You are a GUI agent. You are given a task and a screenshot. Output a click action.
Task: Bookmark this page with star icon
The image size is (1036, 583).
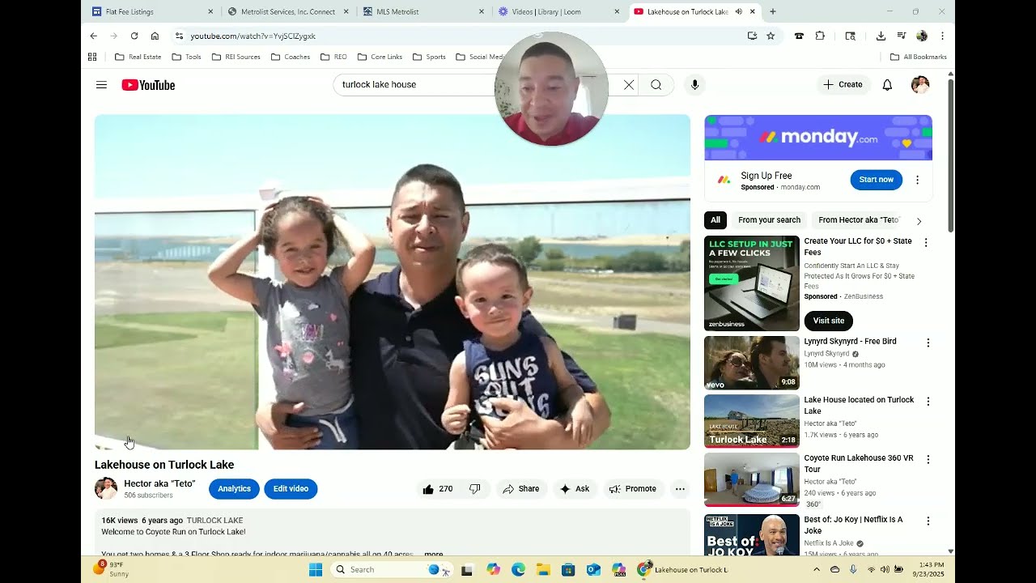(x=771, y=36)
